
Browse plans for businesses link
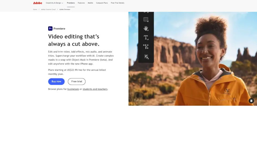click(73, 89)
